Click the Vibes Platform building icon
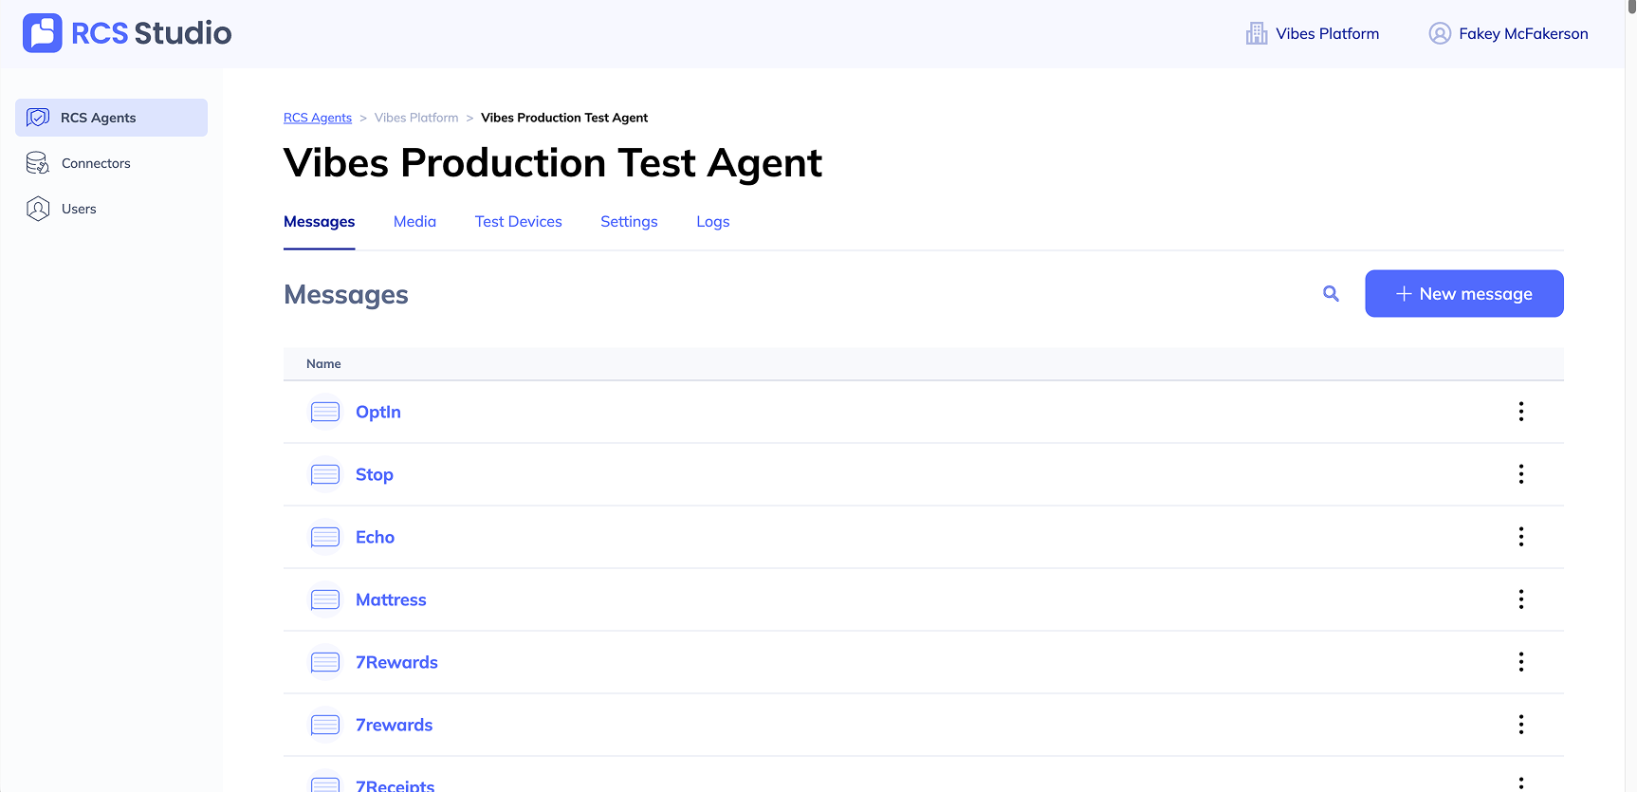Viewport: 1637px width, 792px height. click(x=1257, y=34)
